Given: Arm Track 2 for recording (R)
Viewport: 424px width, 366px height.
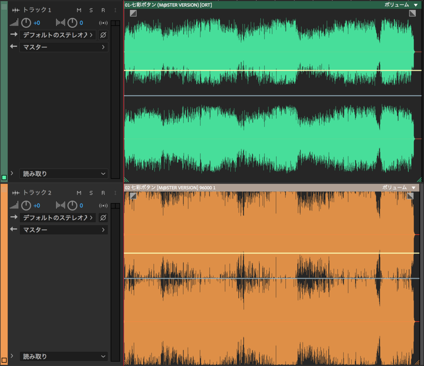Looking at the screenshot, I should pos(103,193).
